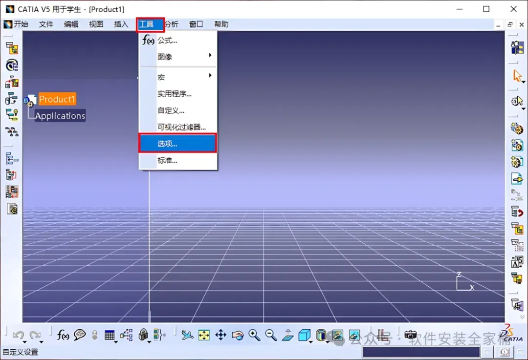Open the view cube dropdown arrow
528x360 pixels.
click(311, 342)
